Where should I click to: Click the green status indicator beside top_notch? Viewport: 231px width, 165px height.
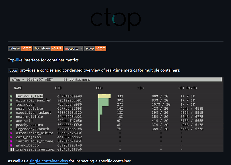(x=11, y=105)
